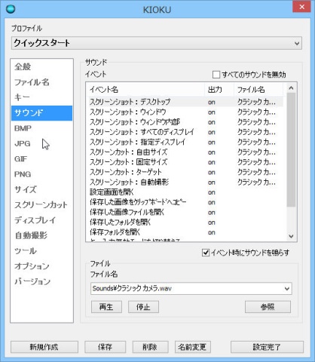The height and width of the screenshot is (362, 315).
Task: Select サウンド in the left category list
Action: [x=41, y=113]
